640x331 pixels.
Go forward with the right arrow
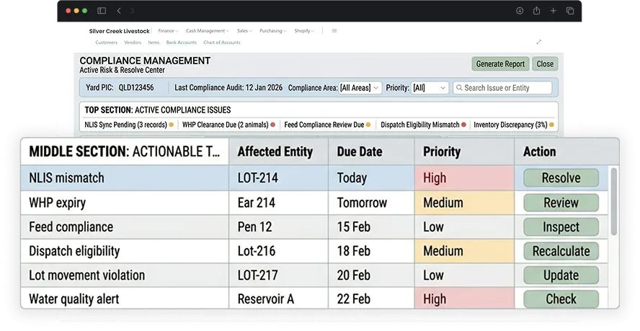pos(132,11)
